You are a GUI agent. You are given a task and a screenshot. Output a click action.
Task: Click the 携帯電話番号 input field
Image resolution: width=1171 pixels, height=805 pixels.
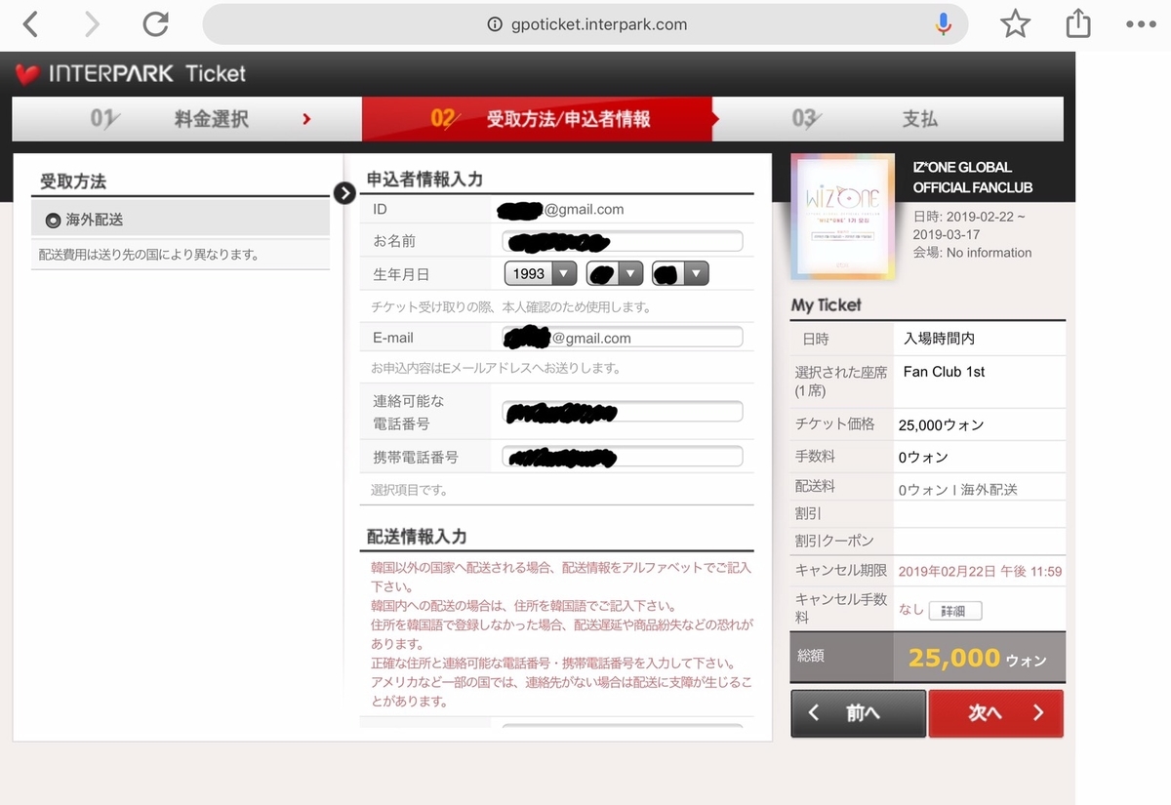click(623, 456)
